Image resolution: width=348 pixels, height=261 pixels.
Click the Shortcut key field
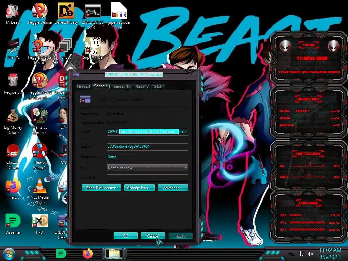coord(147,157)
